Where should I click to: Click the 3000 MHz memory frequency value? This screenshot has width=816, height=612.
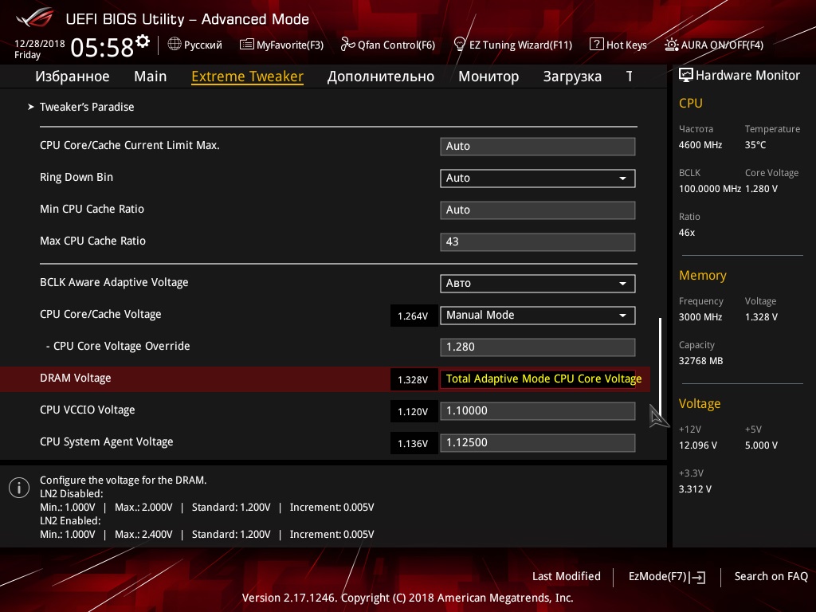pyautogui.click(x=700, y=317)
